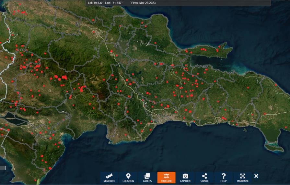This screenshot has width=290, height=185.
Task: Click the gray box at left edge
Action: (x=3, y=168)
